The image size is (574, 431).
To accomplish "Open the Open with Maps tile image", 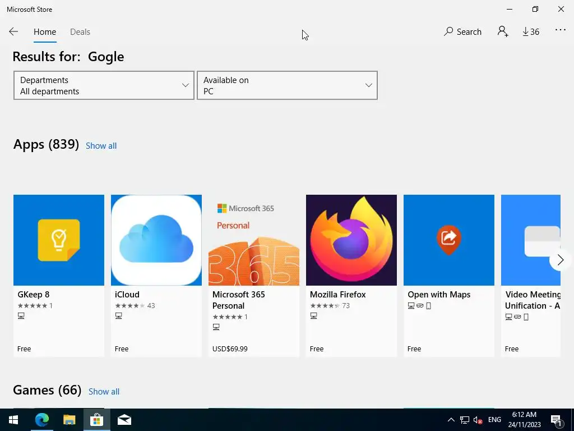I will pyautogui.click(x=449, y=240).
